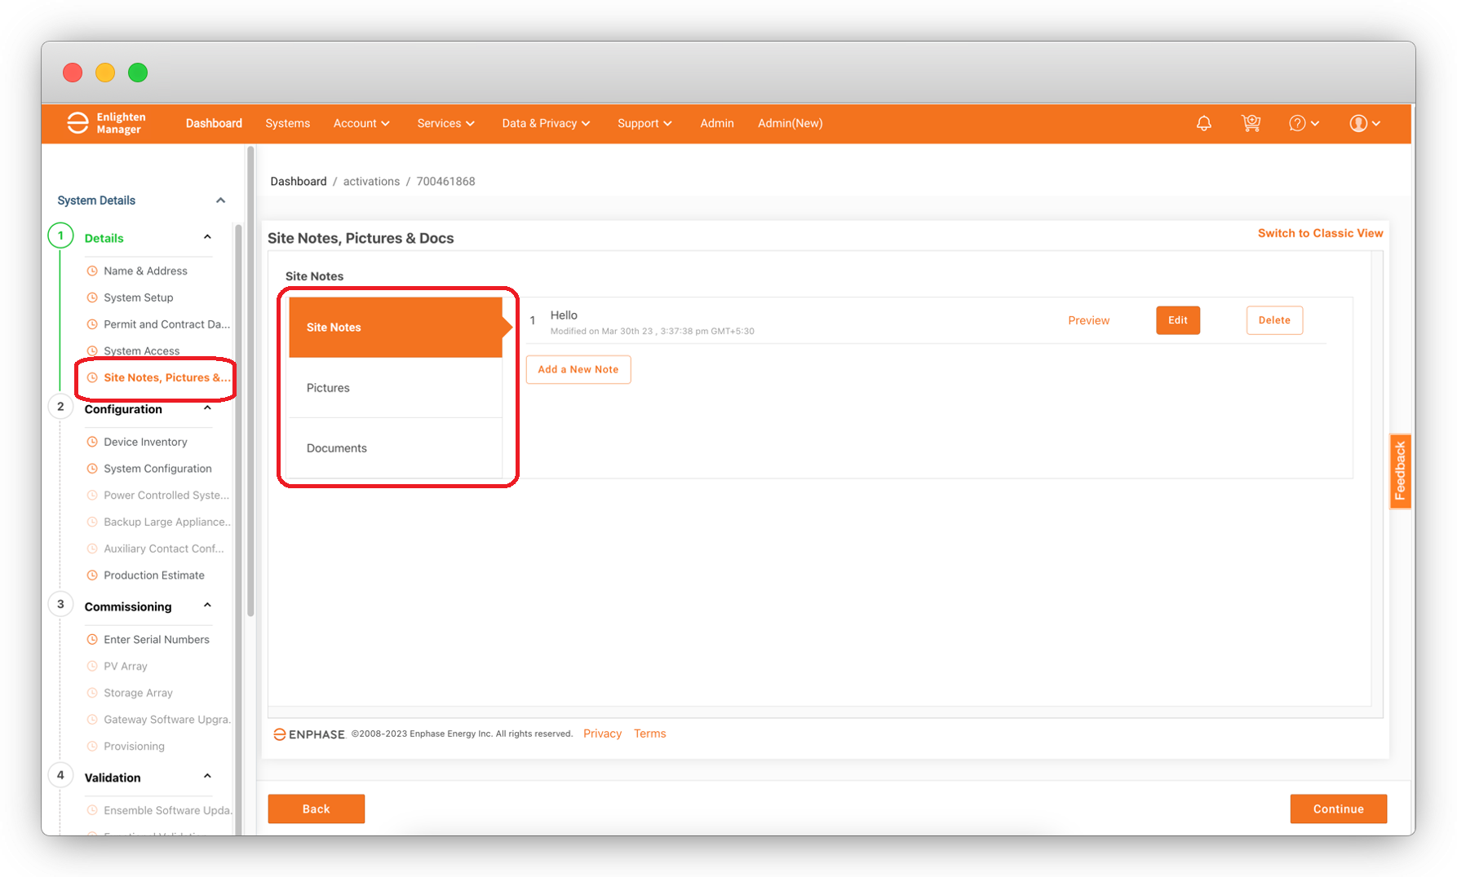
Task: Collapse the System Details panel
Action: tap(220, 200)
